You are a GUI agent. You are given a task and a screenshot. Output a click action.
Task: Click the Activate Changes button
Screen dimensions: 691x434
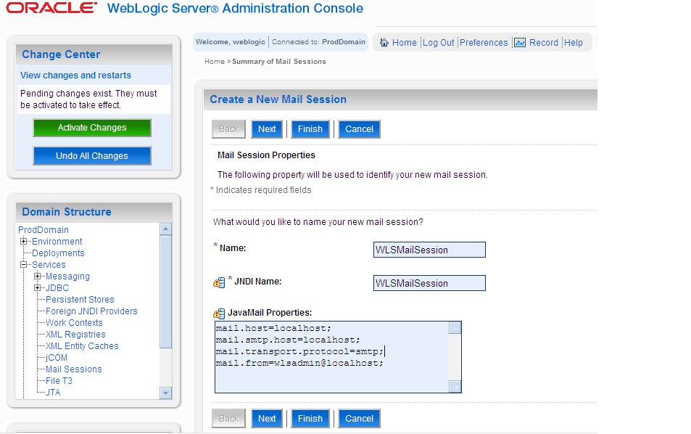click(x=92, y=128)
